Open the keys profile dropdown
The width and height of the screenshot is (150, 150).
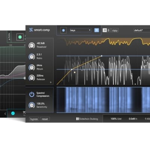pyautogui.click(x=81, y=30)
